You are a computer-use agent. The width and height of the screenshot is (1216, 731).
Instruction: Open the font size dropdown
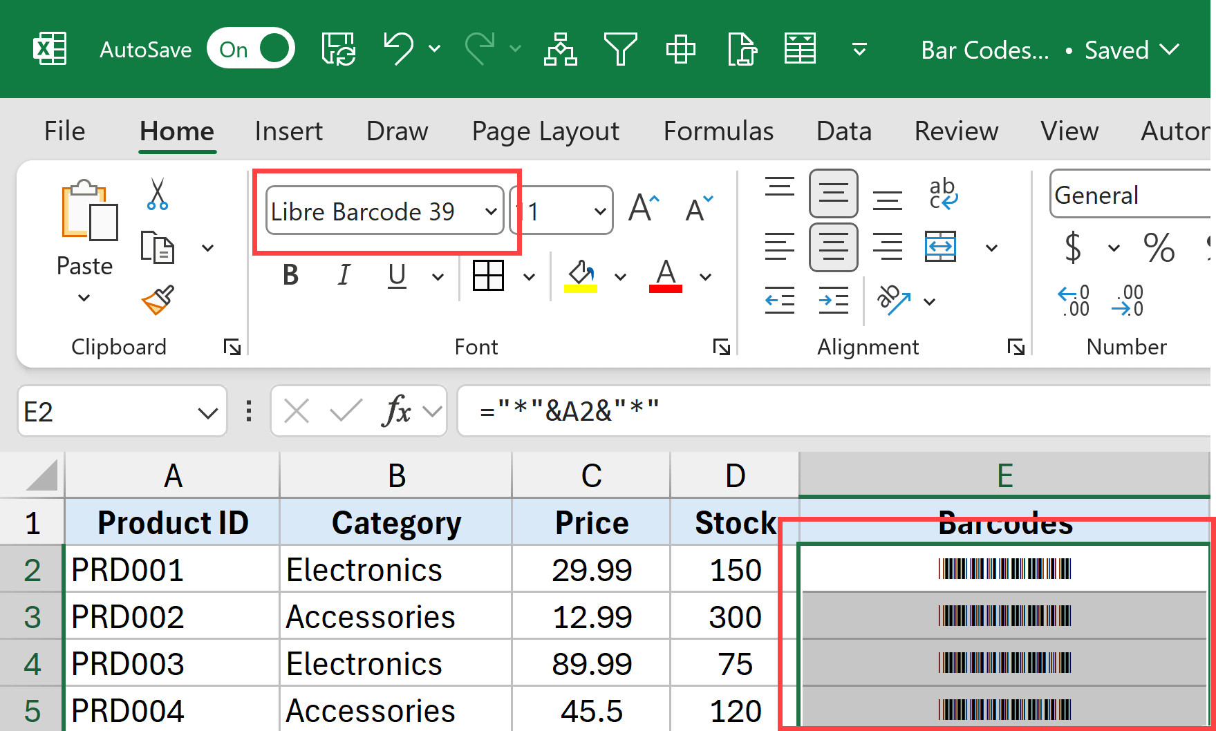[x=599, y=211]
